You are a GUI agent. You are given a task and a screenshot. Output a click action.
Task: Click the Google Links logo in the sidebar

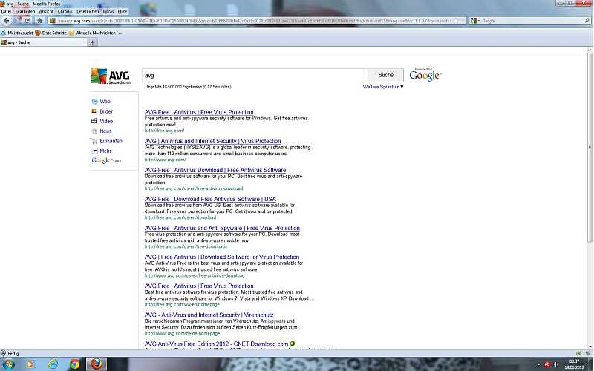[x=106, y=160]
